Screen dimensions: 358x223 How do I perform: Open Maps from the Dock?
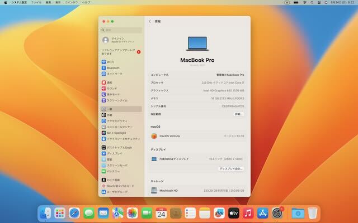click(x=118, y=213)
